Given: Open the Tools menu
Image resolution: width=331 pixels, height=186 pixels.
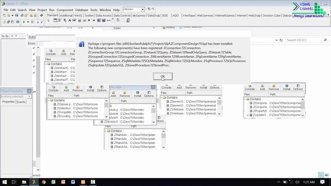Looking at the screenshot, I should (94, 10).
